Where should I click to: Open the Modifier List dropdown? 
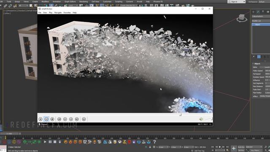pos(261,21)
